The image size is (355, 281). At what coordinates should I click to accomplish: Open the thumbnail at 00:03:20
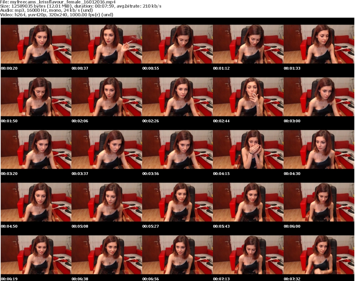pos(36,150)
